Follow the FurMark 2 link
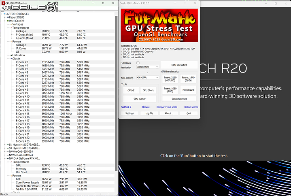This screenshot has width=291, height=196. [x=126, y=107]
